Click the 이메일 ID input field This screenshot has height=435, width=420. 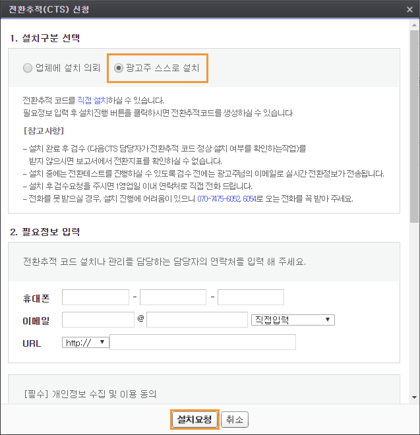(x=98, y=320)
